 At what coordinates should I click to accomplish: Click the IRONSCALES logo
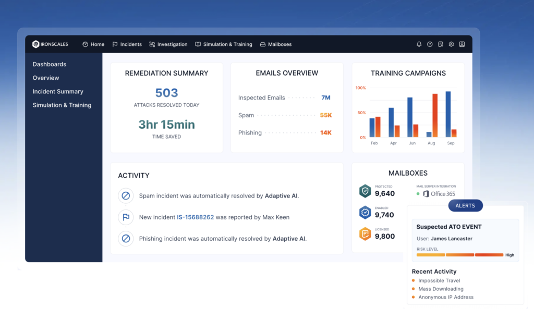[x=50, y=44]
